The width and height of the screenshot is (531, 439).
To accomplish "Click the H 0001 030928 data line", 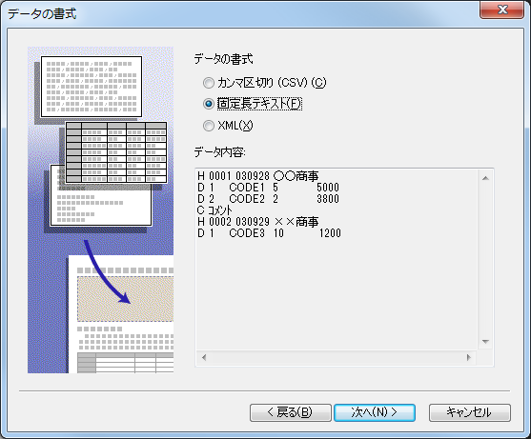I will pyautogui.click(x=258, y=176).
